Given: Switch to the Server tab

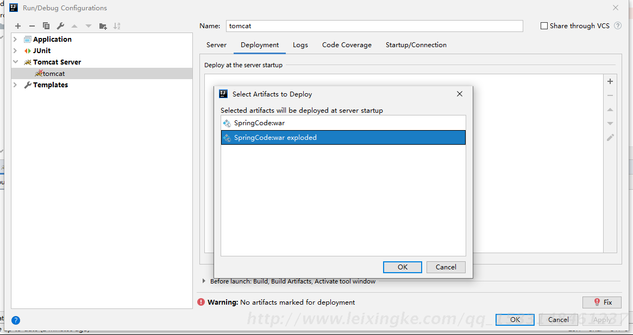Looking at the screenshot, I should [x=216, y=45].
